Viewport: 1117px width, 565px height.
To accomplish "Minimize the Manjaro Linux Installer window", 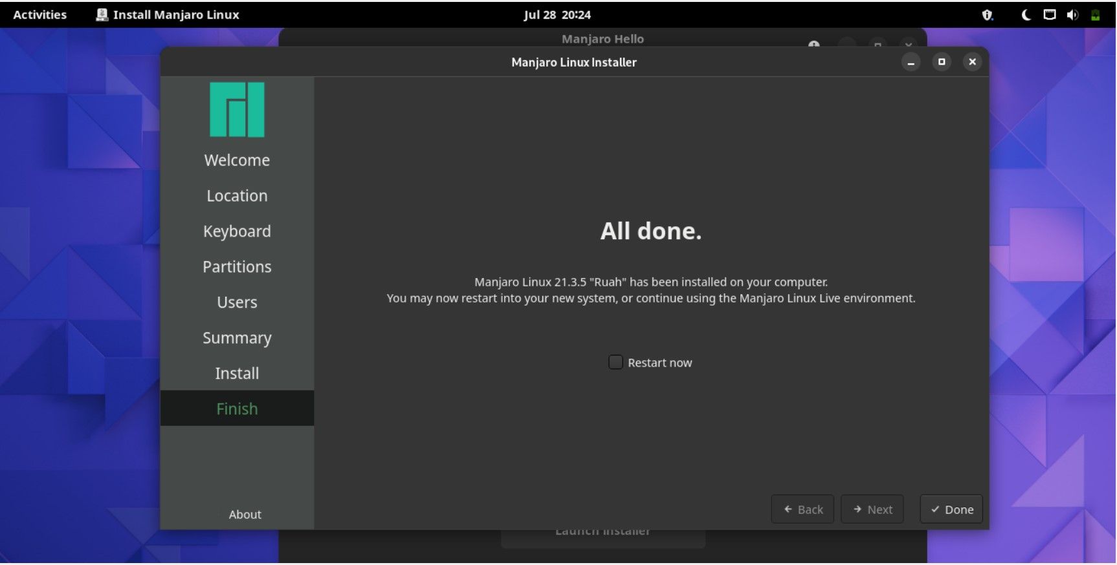I will coord(911,62).
